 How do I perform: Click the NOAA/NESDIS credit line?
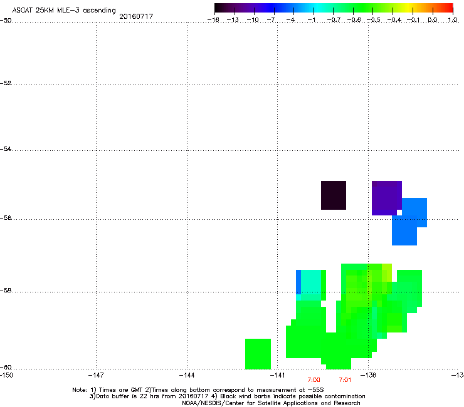(x=271, y=403)
